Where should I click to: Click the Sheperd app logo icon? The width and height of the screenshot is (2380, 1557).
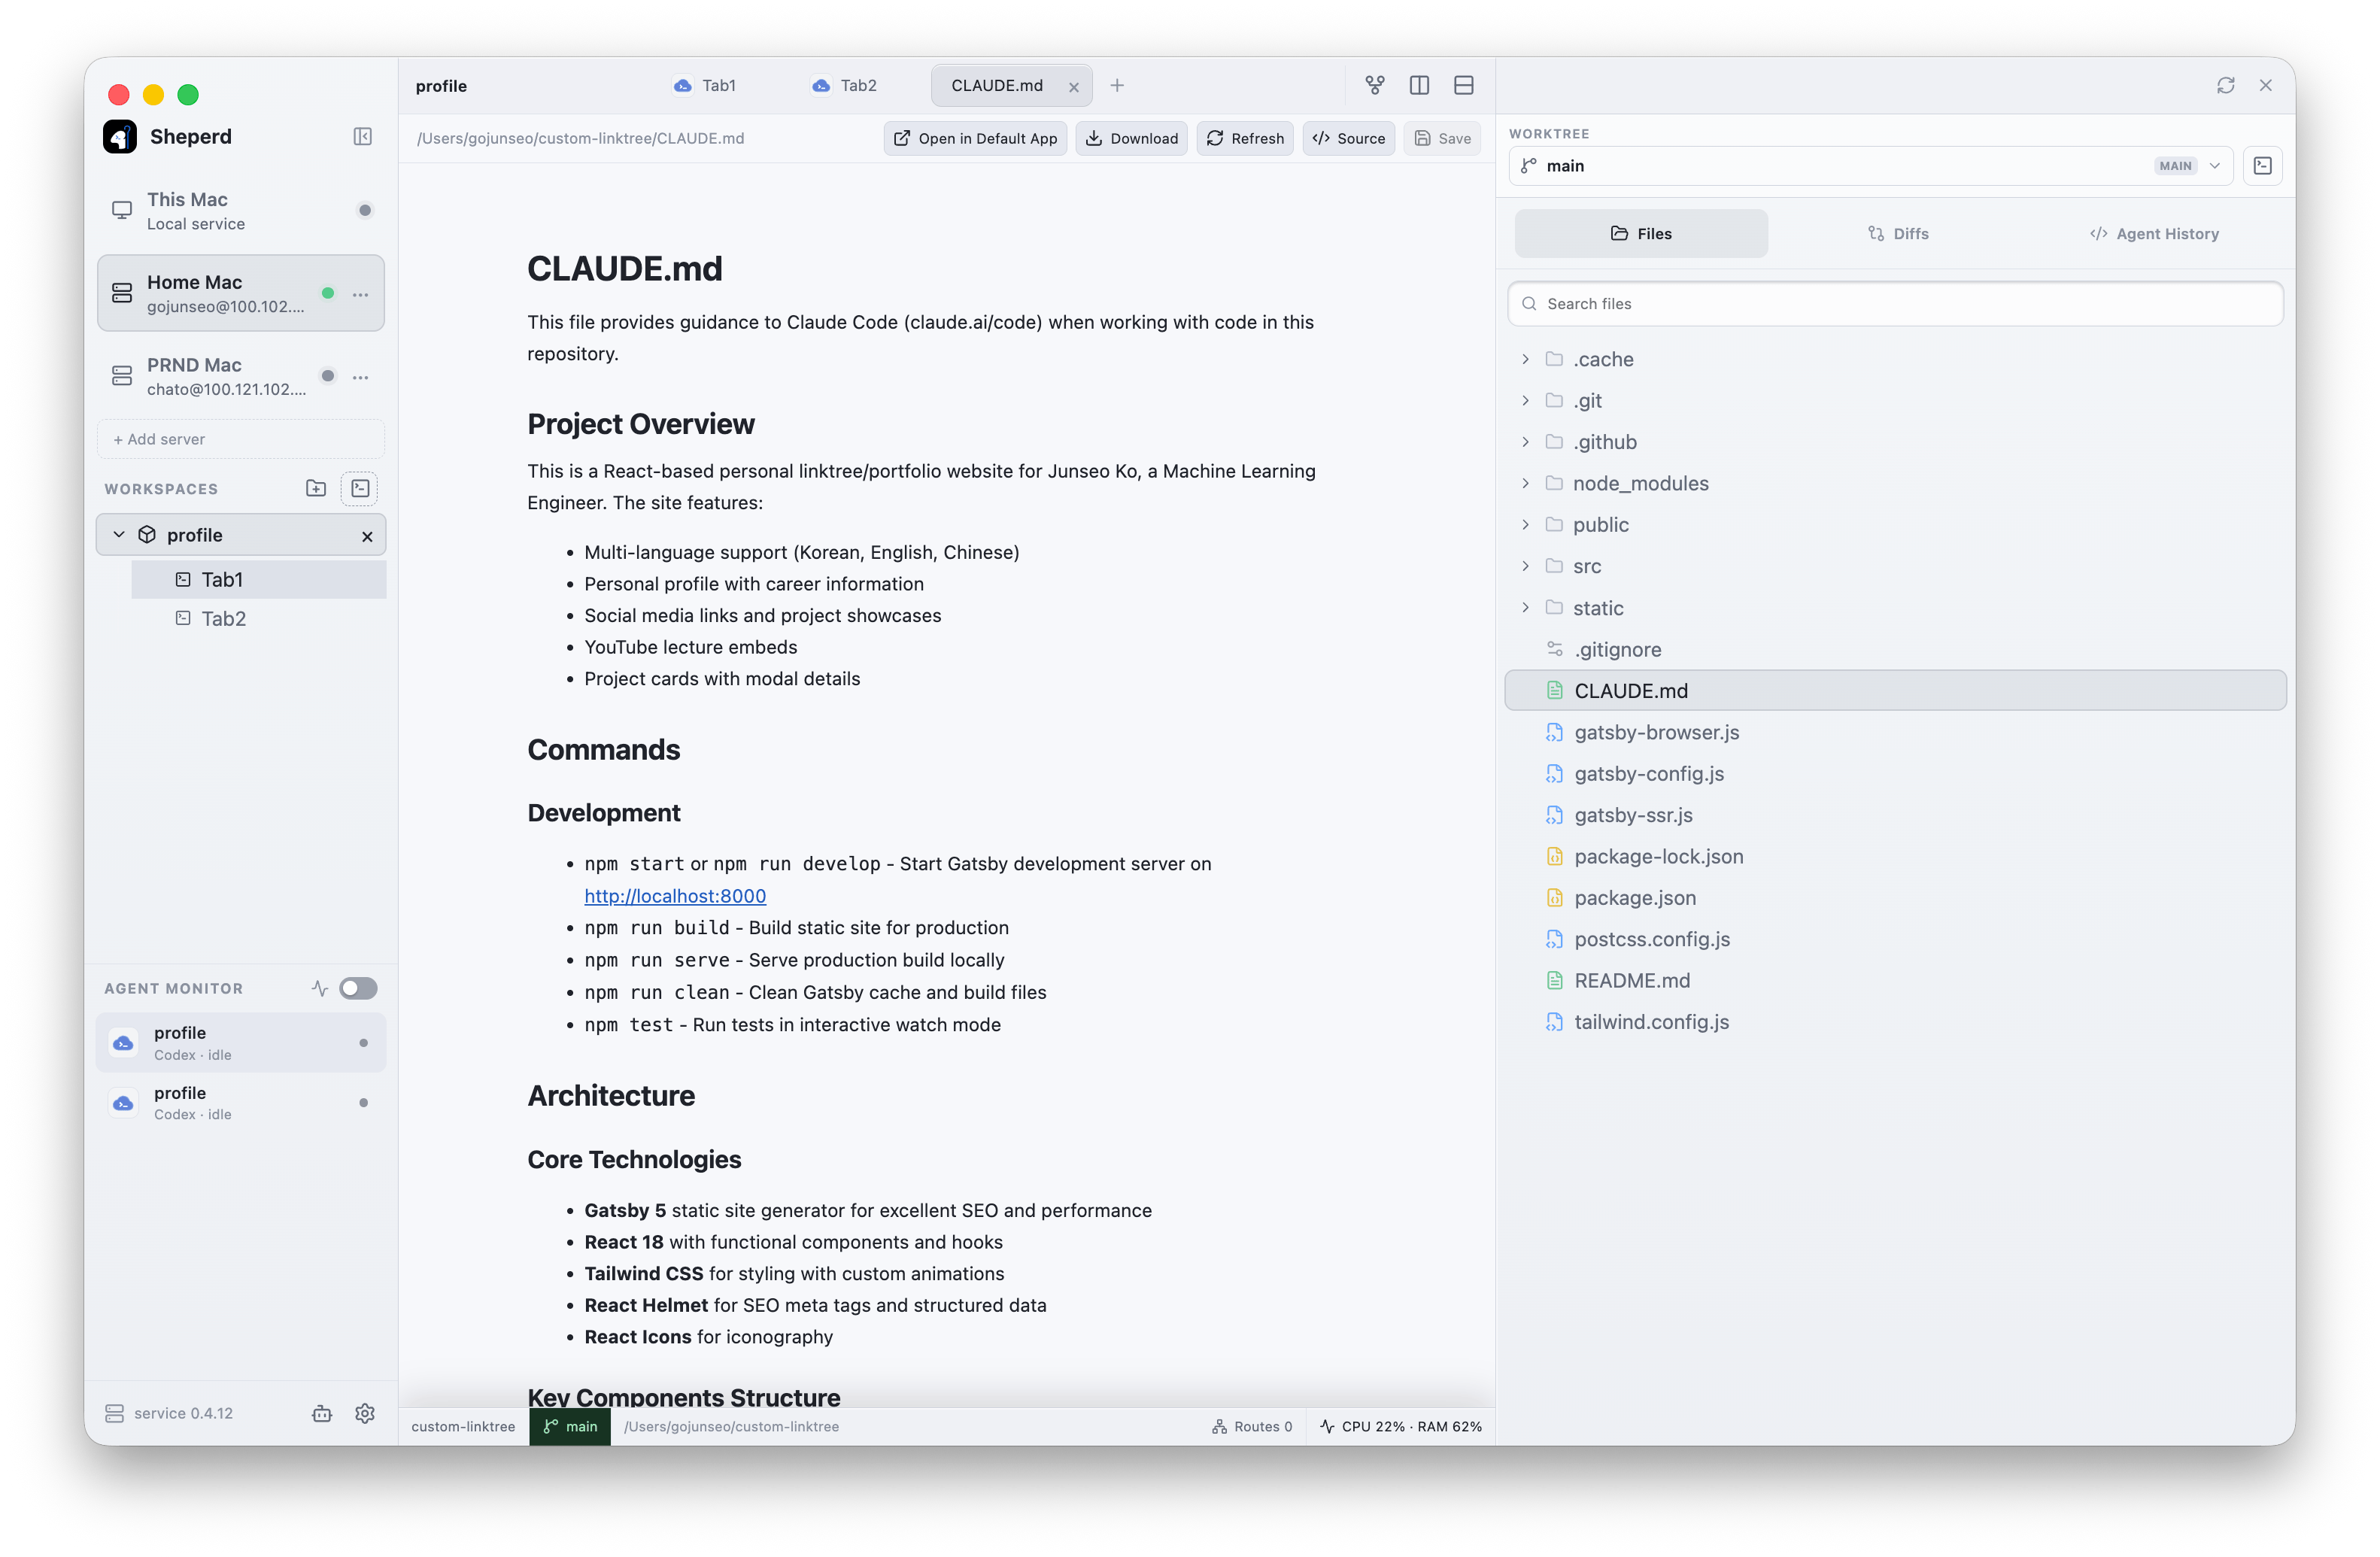[x=120, y=137]
